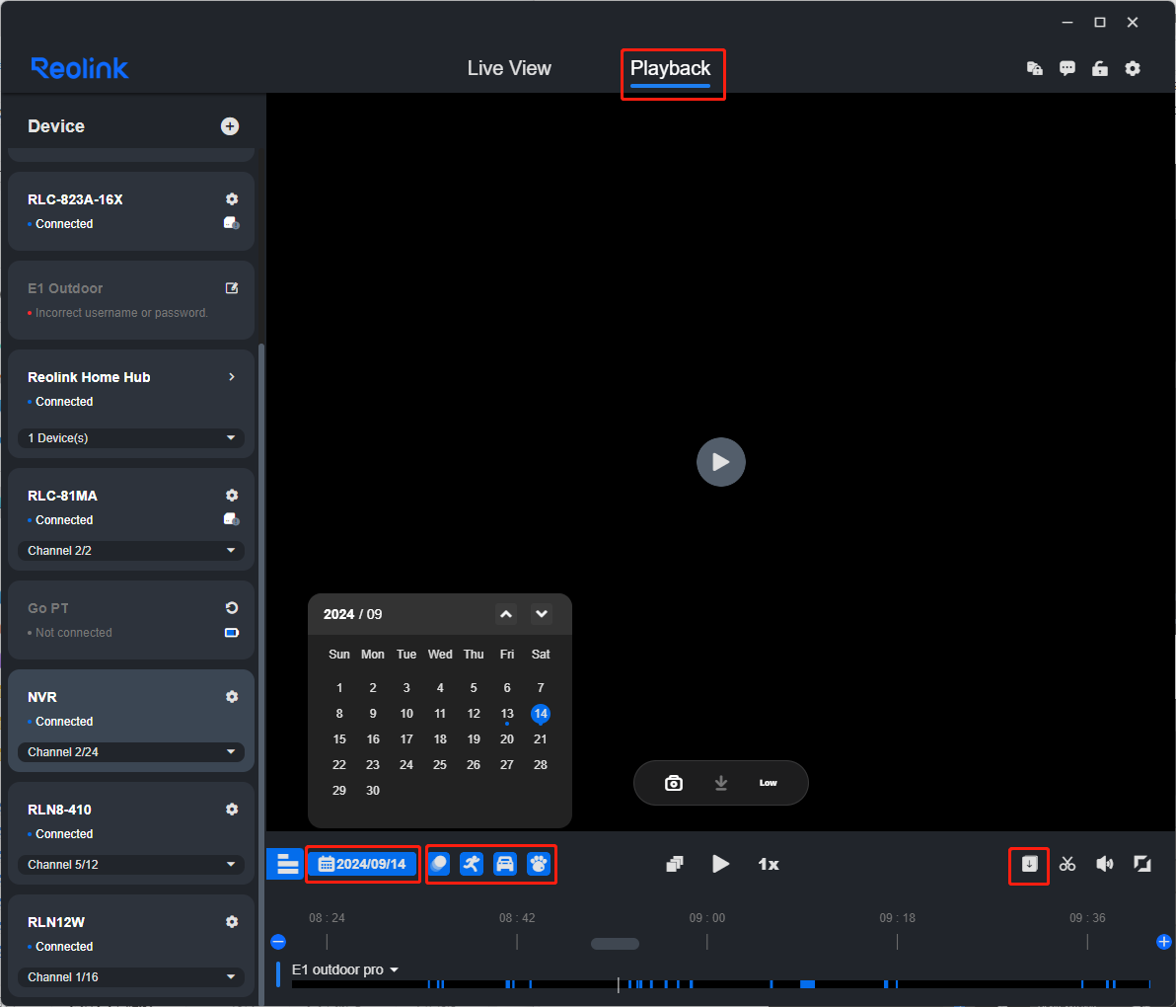Select September 13 in the calendar
Image resolution: width=1176 pixels, height=1007 pixels.
pos(507,714)
